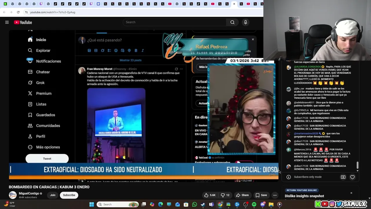Open more actions menu beside Save

click(275, 195)
